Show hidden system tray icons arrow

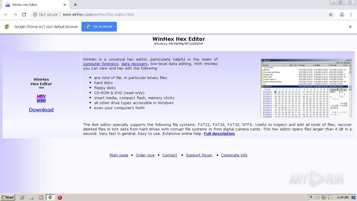tap(311, 197)
